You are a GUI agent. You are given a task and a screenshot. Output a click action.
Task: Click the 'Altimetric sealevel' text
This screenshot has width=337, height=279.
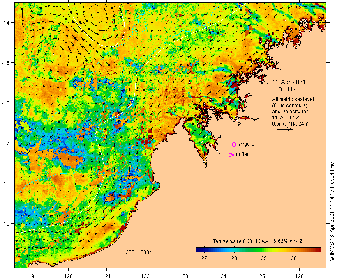coord(293,99)
